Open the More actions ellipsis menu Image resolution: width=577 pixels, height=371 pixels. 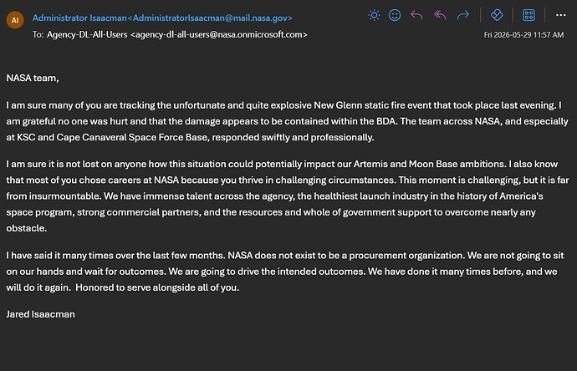pos(561,15)
